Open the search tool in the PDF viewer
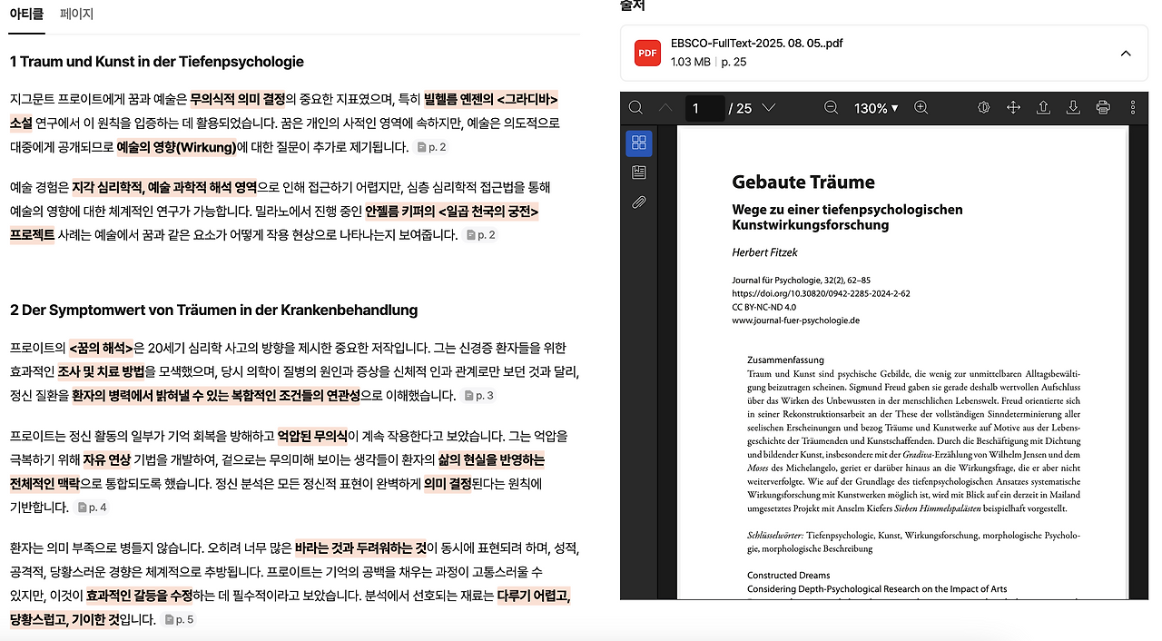Viewport: 1162px width, 641px height. click(635, 107)
